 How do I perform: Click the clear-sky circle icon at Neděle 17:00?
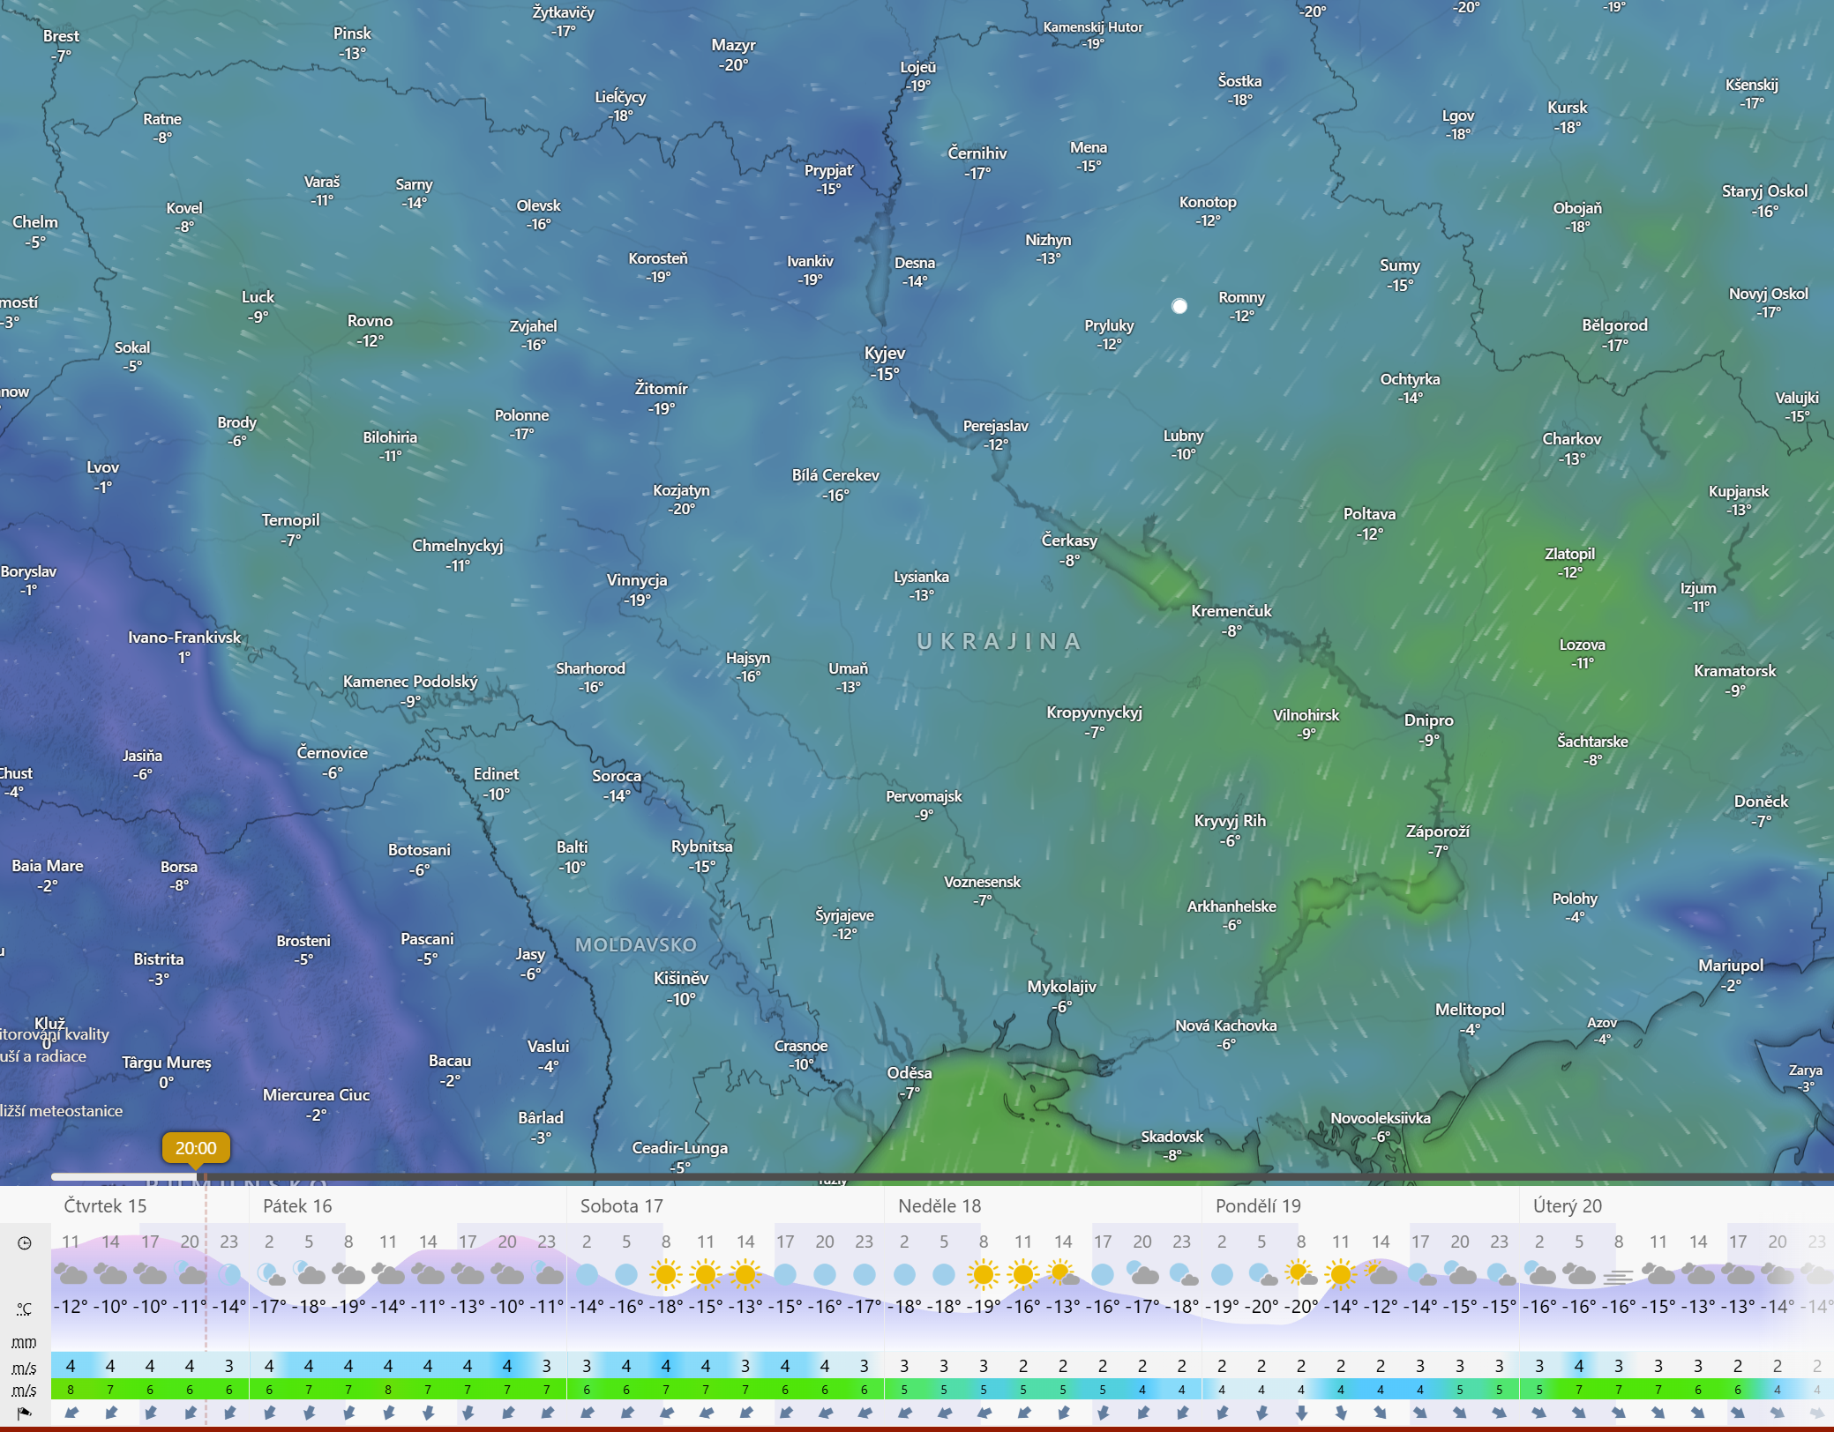pos(1103,1274)
